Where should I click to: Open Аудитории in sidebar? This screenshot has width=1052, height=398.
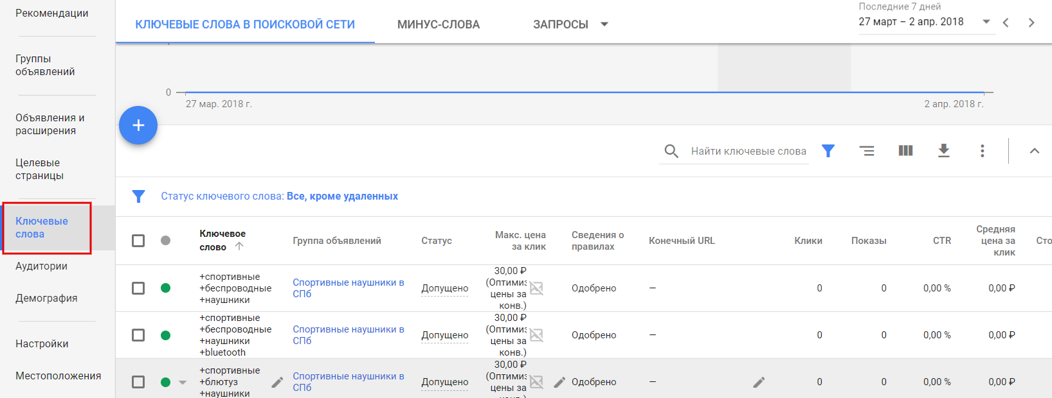tap(41, 266)
